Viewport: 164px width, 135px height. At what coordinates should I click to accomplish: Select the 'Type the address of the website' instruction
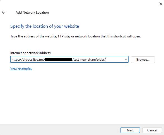[76, 36]
